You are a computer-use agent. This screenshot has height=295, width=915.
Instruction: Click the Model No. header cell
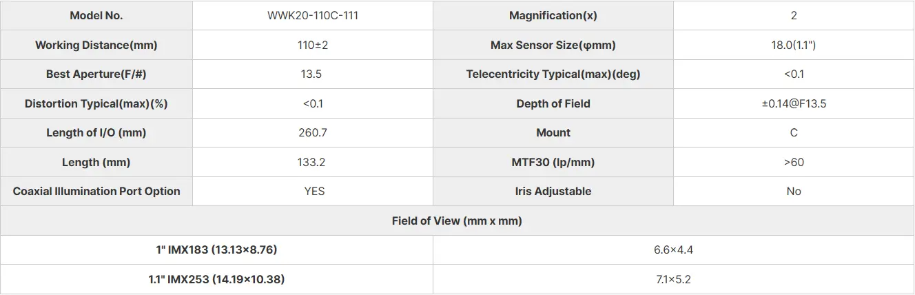(96, 16)
